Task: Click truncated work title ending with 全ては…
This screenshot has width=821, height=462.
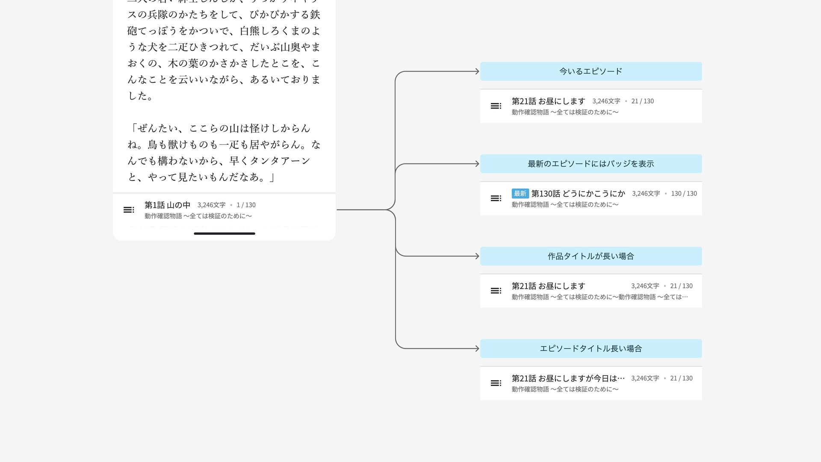Action: click(x=600, y=297)
